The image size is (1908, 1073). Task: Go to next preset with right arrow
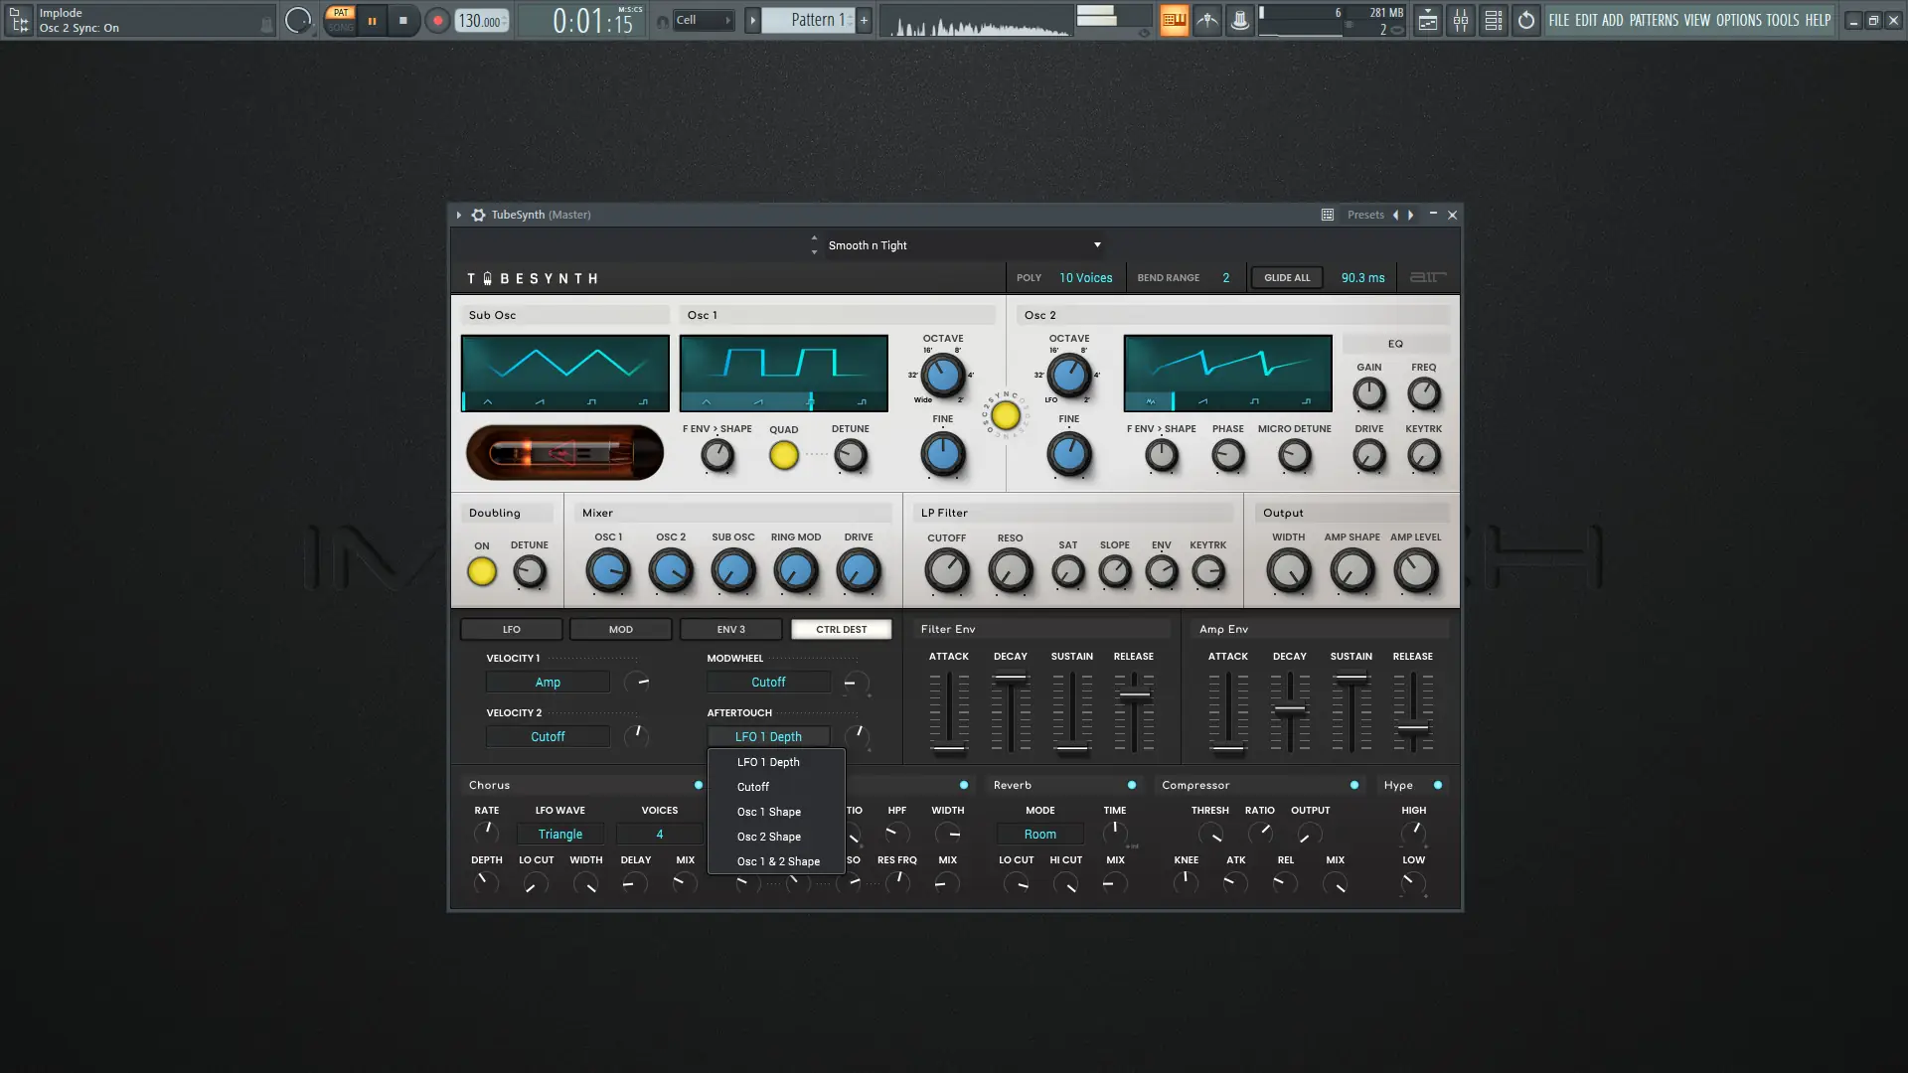[x=1410, y=215]
